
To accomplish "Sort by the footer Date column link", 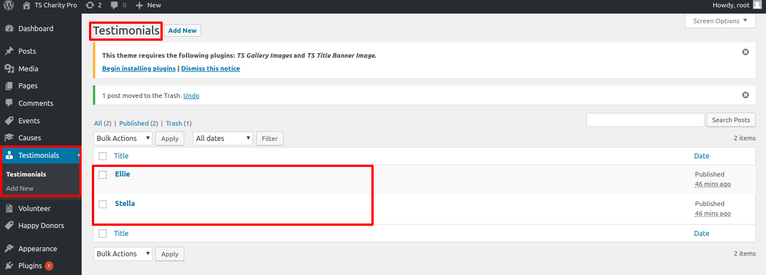I will (701, 233).
